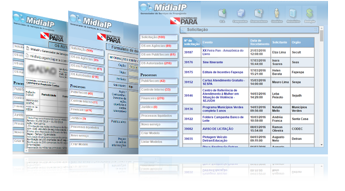Click Listar Modelos in front sidebar
The width and height of the screenshot is (345, 191).
tap(158, 142)
